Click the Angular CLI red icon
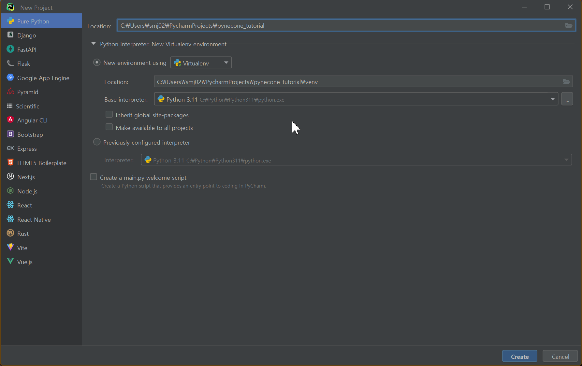This screenshot has height=366, width=582. tap(10, 120)
